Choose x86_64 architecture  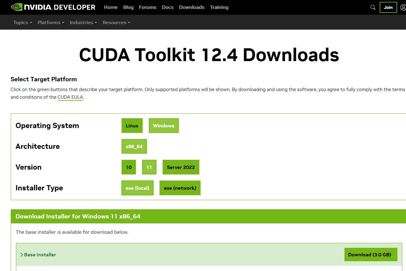point(134,146)
